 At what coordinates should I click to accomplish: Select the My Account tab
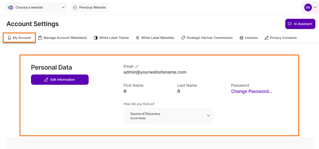(x=19, y=38)
